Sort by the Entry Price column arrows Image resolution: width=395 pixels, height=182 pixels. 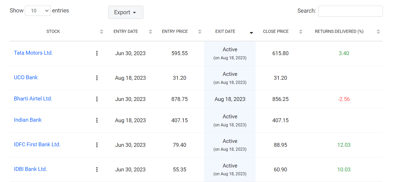click(200, 32)
